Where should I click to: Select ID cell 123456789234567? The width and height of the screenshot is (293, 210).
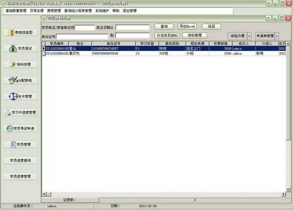click(x=114, y=49)
